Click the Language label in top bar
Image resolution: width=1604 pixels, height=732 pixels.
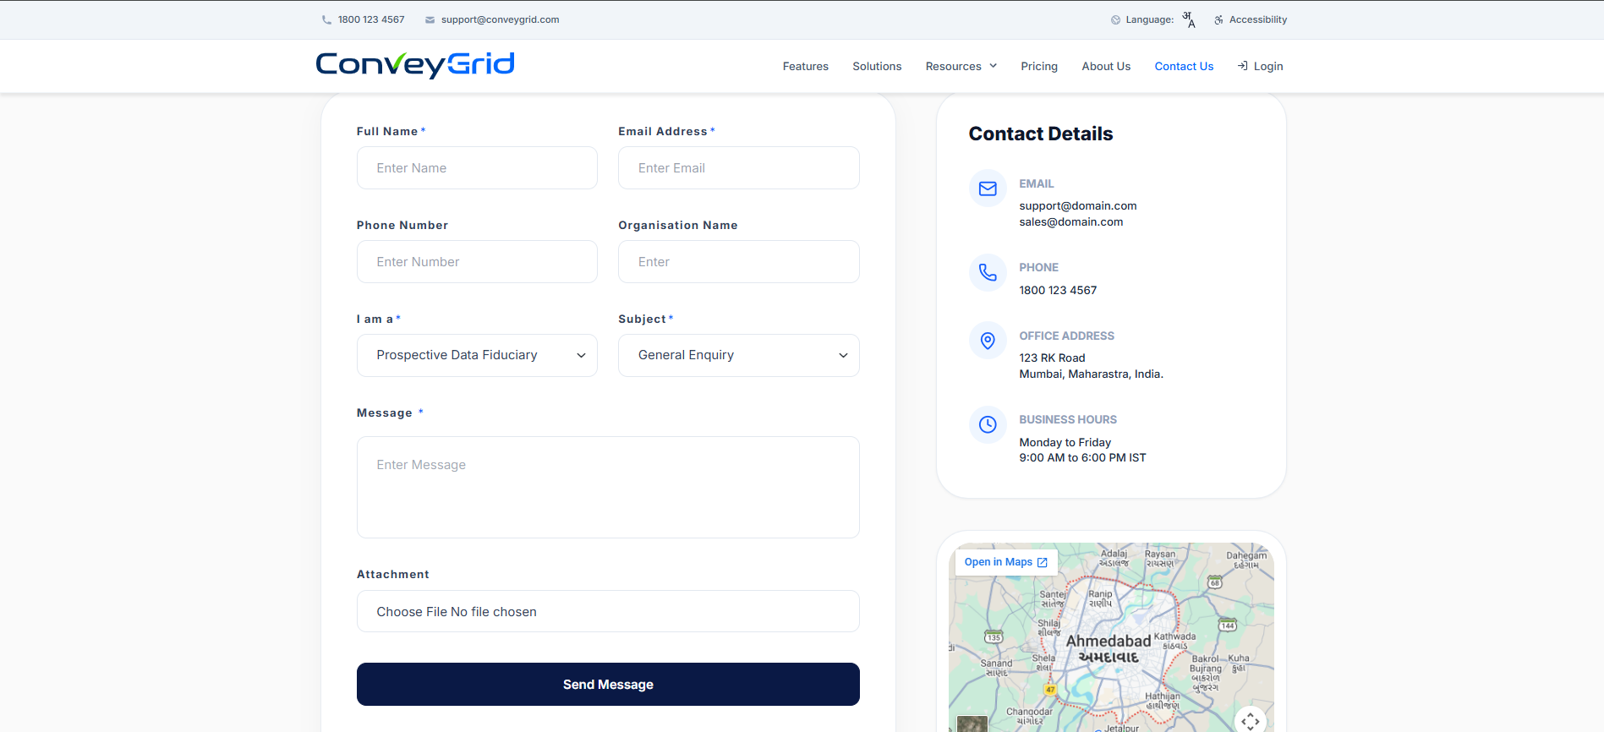[x=1150, y=19]
